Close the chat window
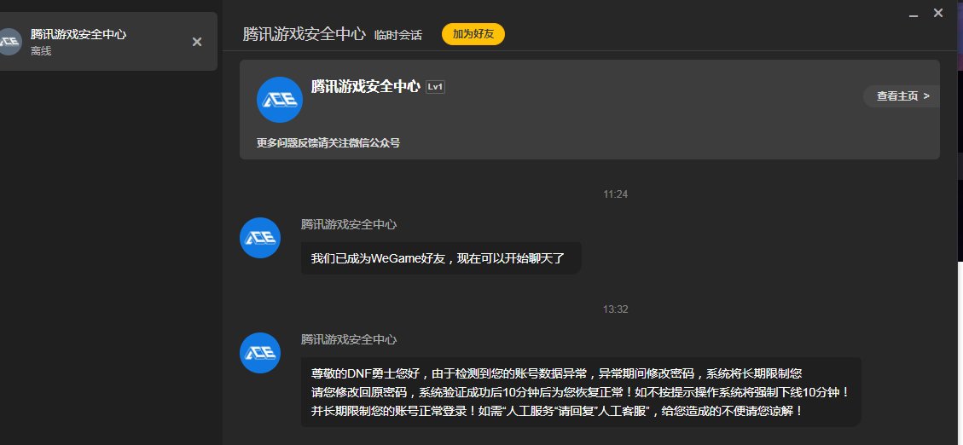963x445 pixels. pos(938,13)
